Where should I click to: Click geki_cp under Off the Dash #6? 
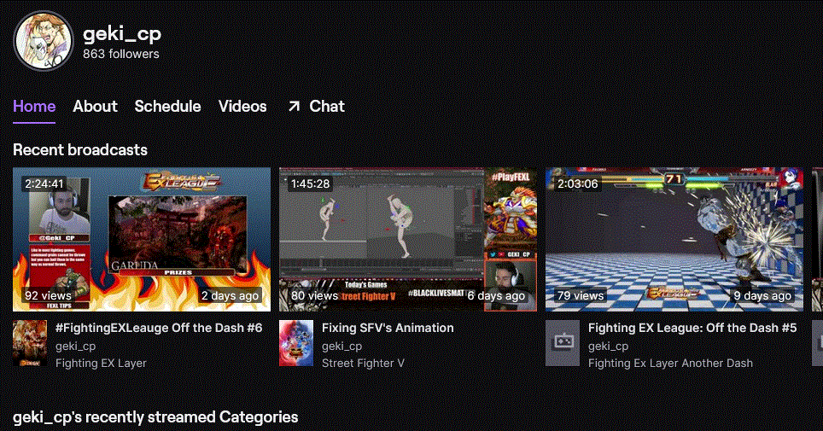(x=76, y=346)
